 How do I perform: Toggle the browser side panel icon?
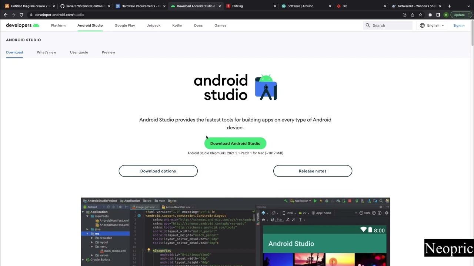[x=438, y=15]
